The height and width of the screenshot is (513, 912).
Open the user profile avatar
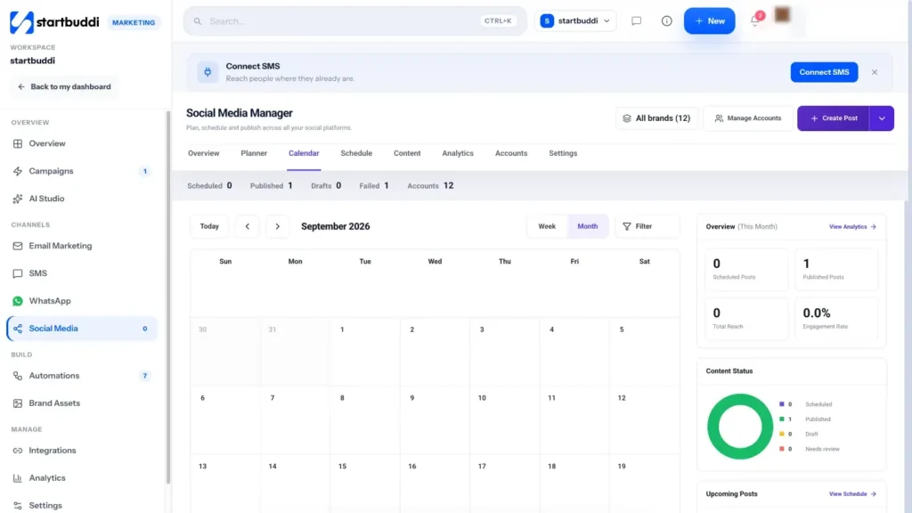pos(782,14)
